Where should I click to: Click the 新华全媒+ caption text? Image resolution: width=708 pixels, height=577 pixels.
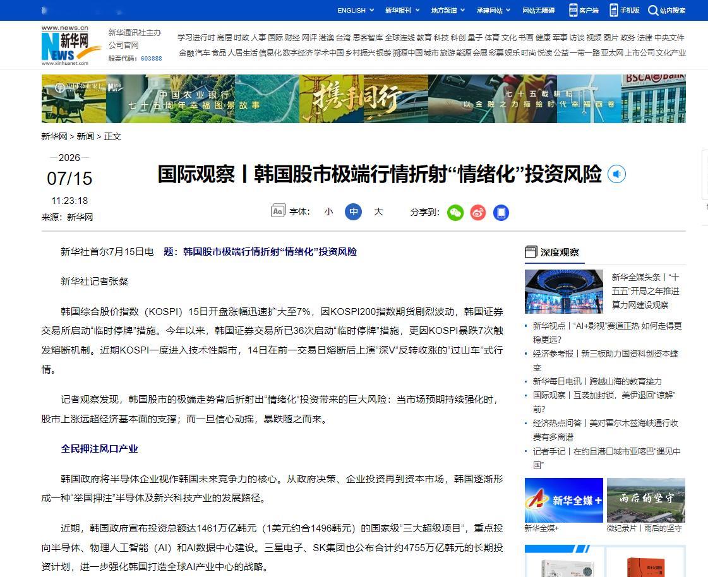click(541, 528)
